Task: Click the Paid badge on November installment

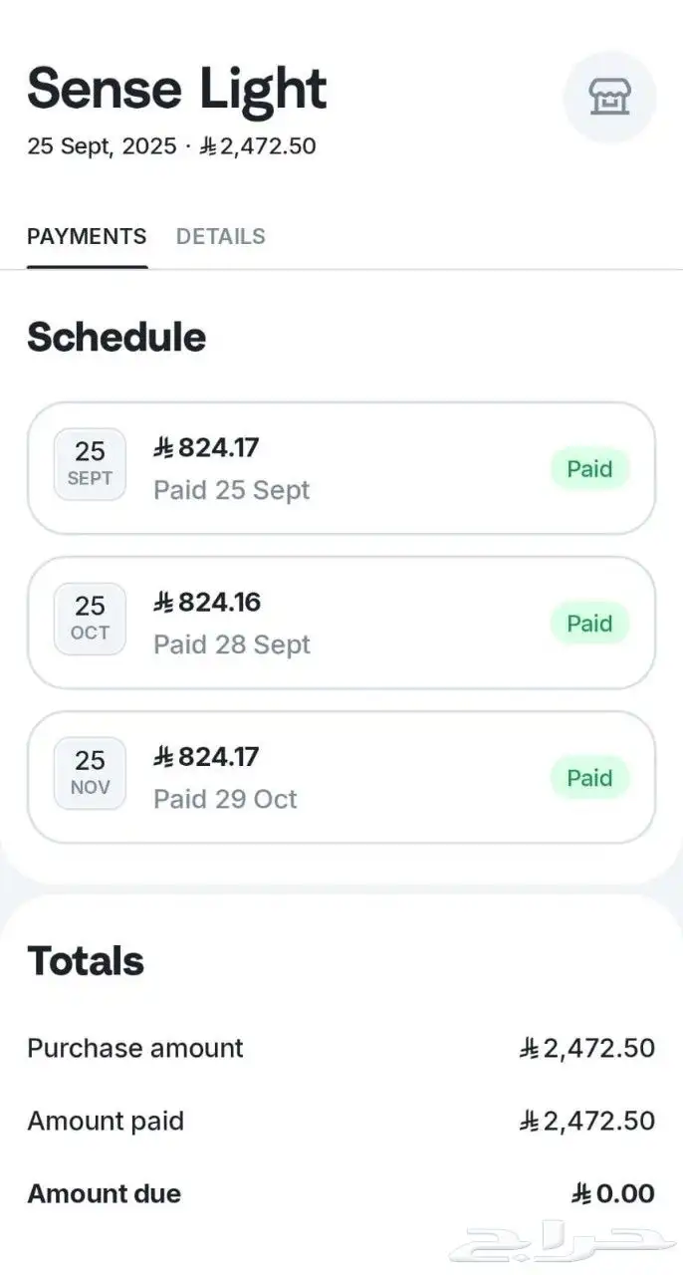Action: [589, 778]
